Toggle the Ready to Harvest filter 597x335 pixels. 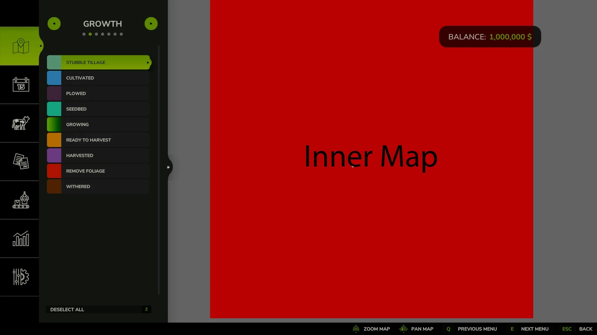pyautogui.click(x=98, y=140)
